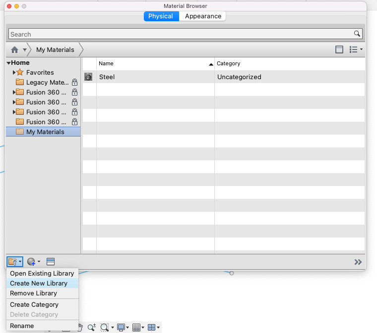Open the Grid and Snaps icon
This screenshot has width=377, height=333.
[x=136, y=327]
